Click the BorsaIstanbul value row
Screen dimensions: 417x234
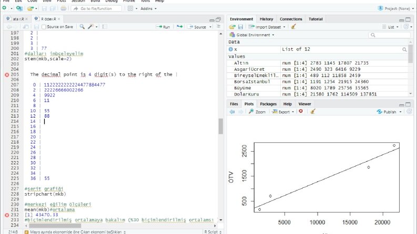coord(318,82)
